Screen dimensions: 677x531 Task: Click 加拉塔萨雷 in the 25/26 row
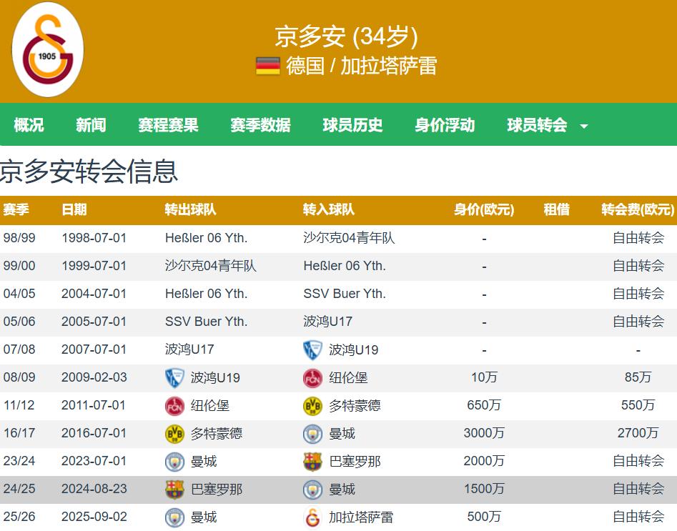361,517
